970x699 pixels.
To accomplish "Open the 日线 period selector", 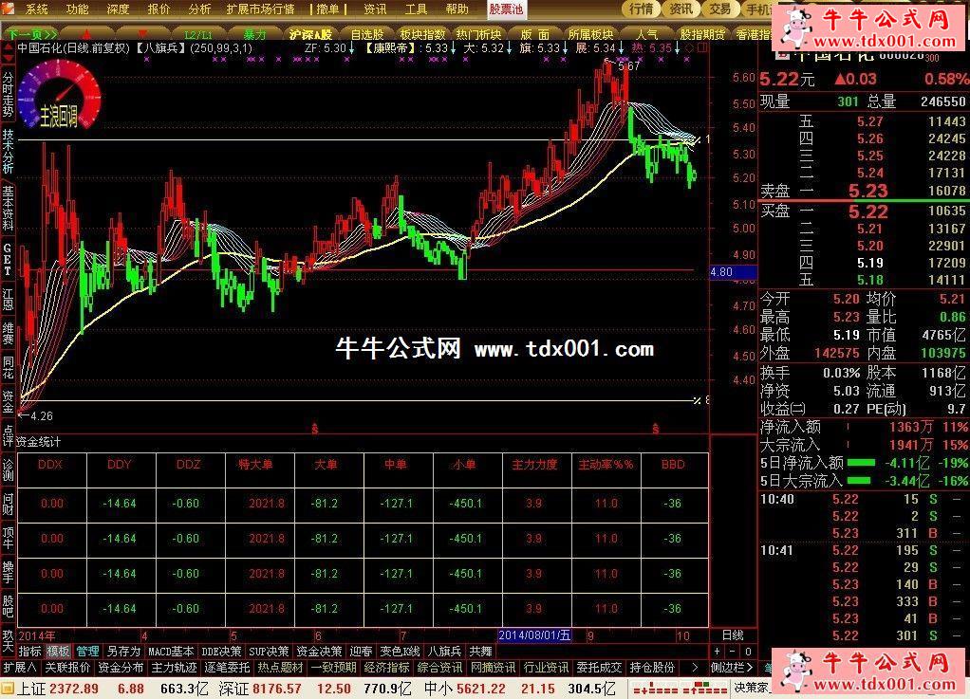I will click(733, 635).
